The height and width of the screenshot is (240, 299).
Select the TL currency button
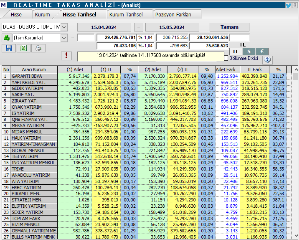click(x=236, y=51)
